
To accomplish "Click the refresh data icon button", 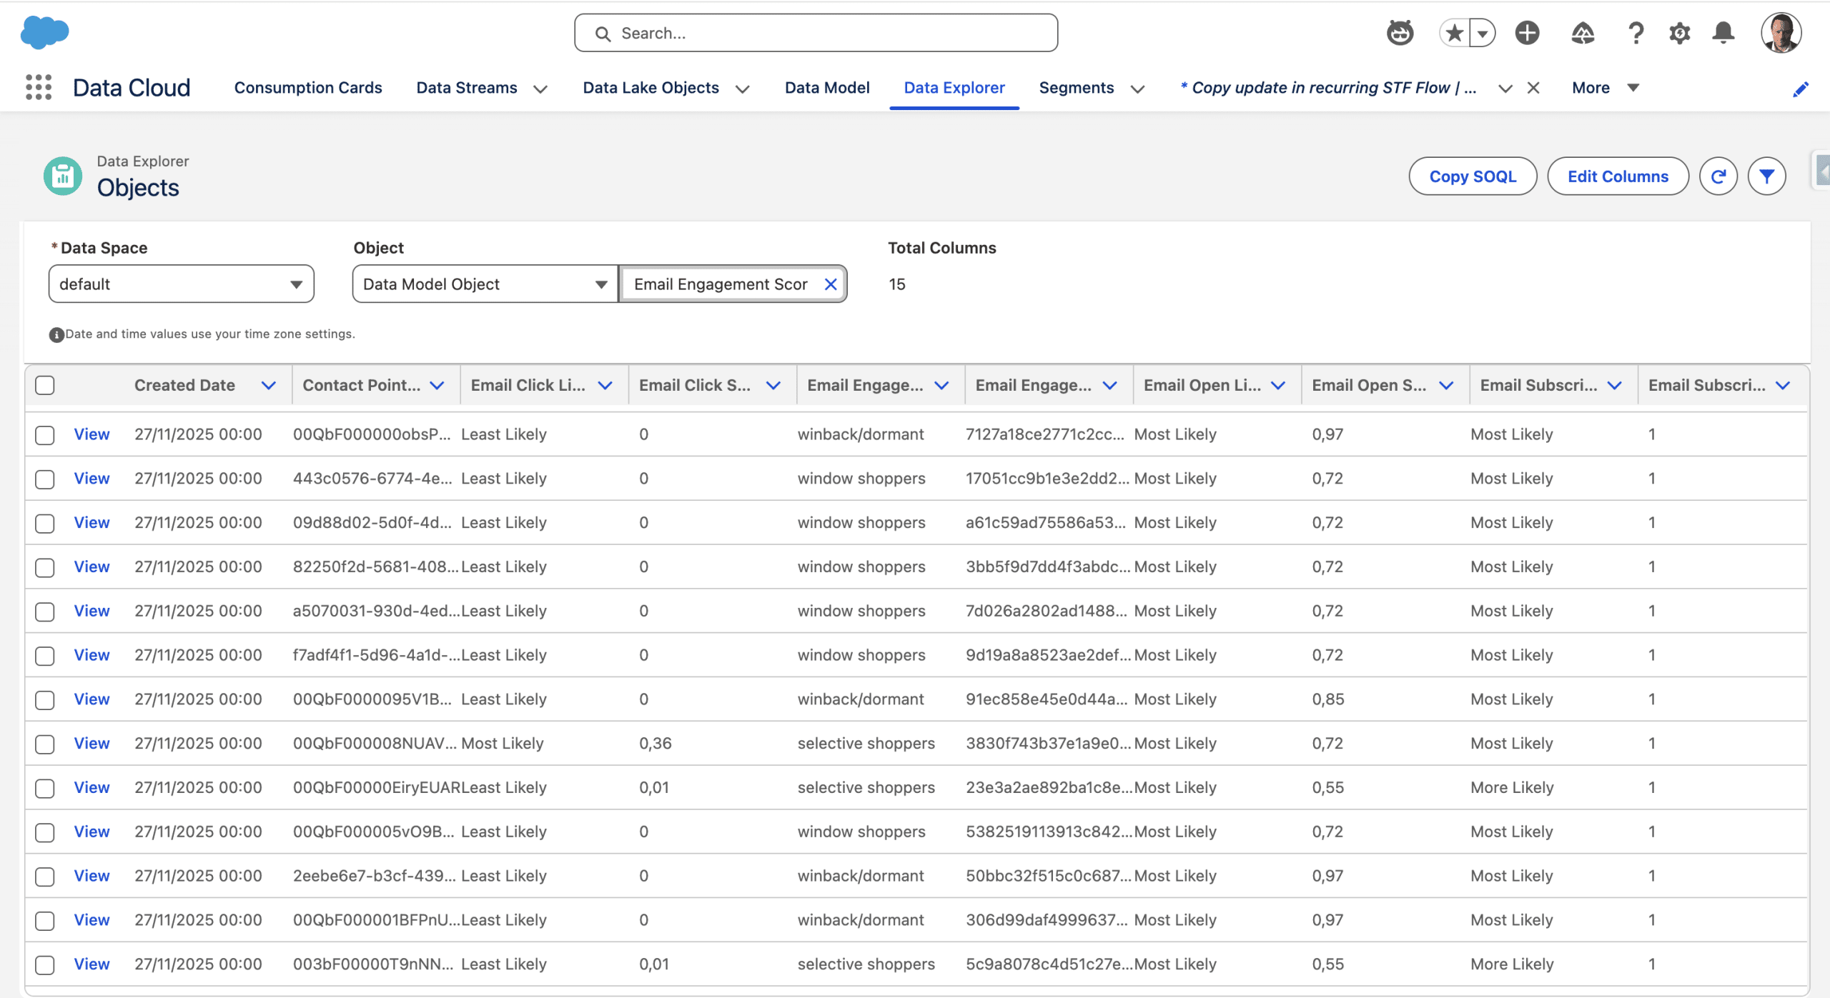I will pos(1718,176).
